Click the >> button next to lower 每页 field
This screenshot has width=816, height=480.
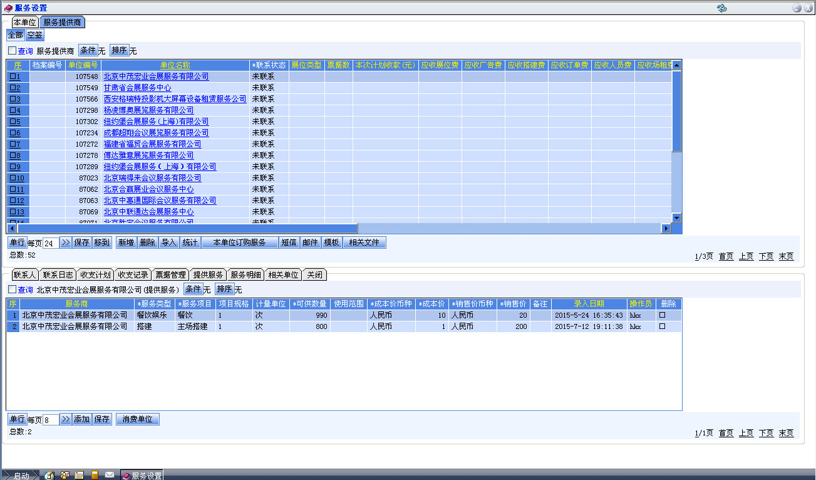pos(65,419)
